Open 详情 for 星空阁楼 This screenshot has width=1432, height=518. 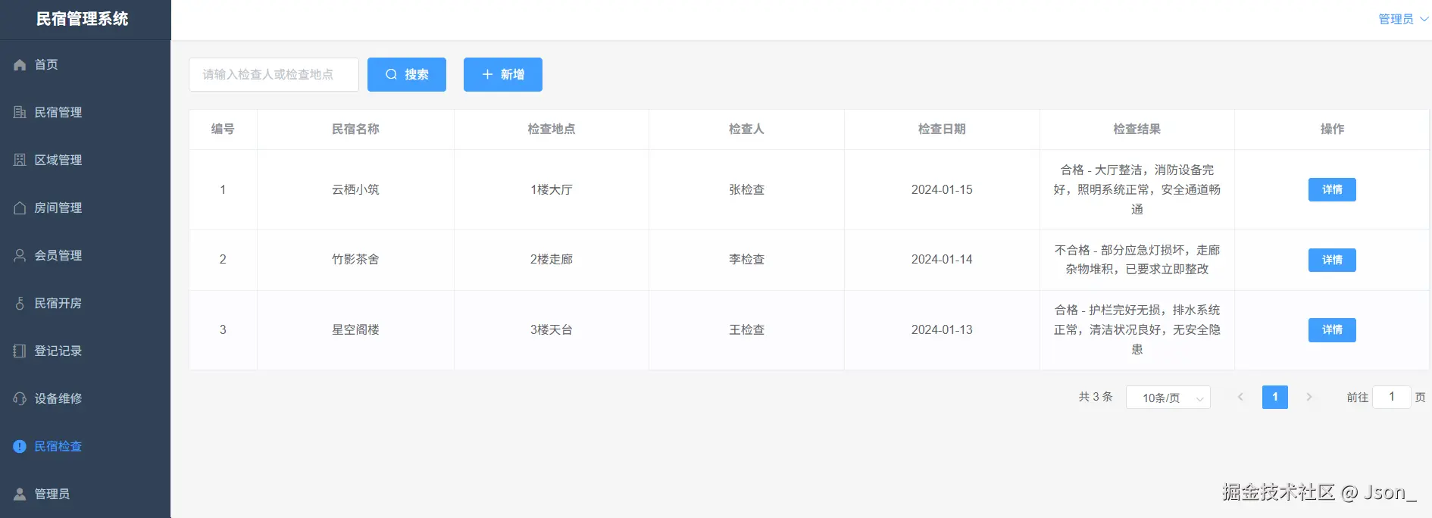tap(1332, 329)
